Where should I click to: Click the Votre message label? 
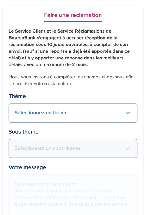click(x=27, y=167)
